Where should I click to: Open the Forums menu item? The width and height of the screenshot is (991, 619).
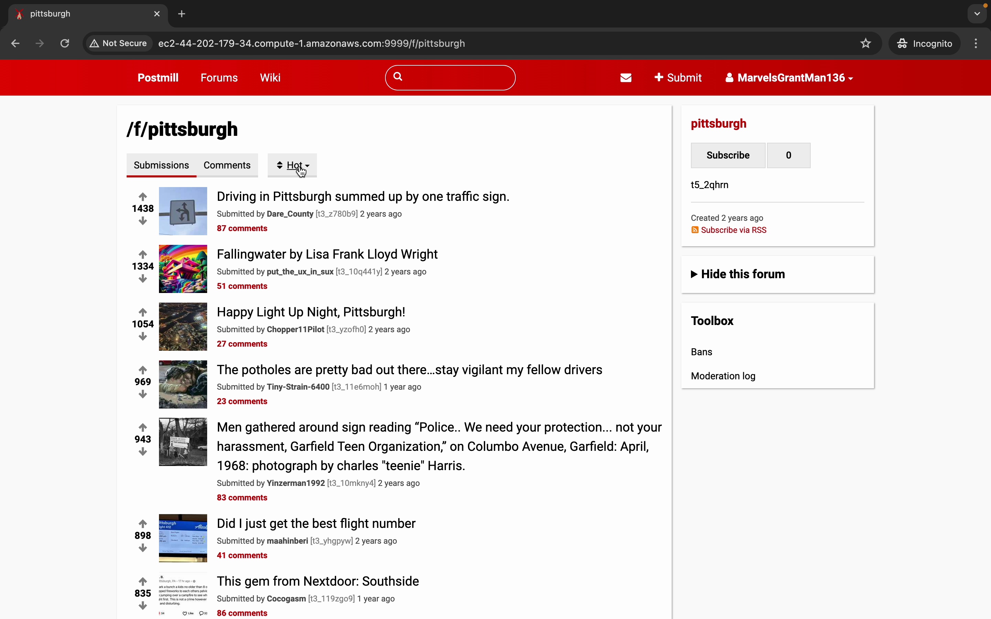pos(219,78)
